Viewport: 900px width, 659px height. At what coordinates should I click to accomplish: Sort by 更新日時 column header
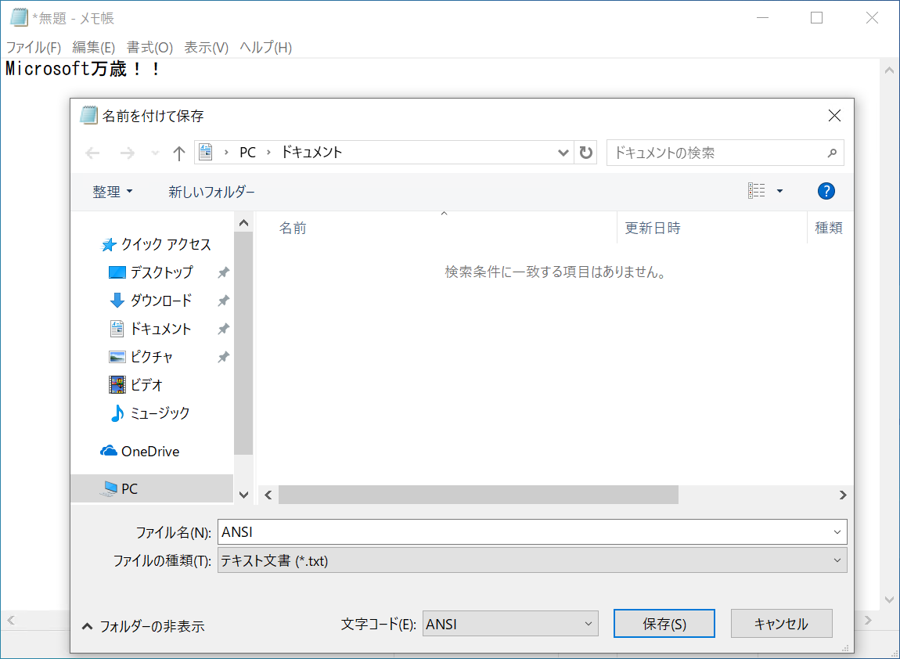coord(653,228)
